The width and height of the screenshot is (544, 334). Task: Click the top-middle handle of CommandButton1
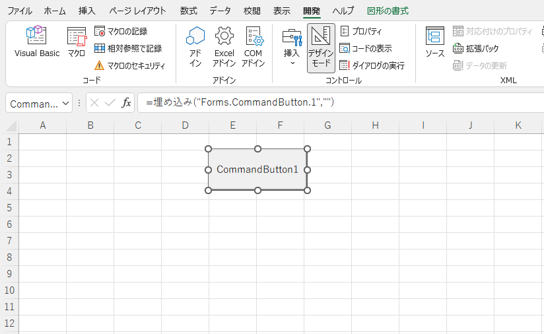point(257,149)
